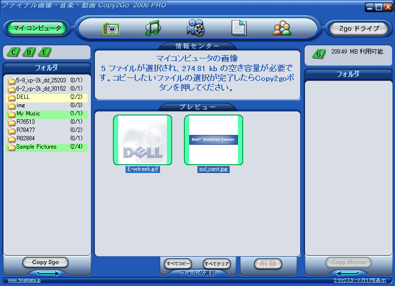Screen dimensions: 395x286
Task: Switch to 2go ドライブ view
Action: click(x=359, y=28)
